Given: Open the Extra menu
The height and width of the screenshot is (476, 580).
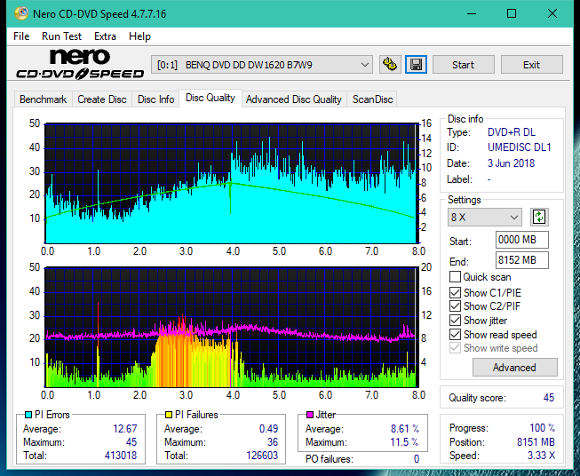Looking at the screenshot, I should point(105,36).
